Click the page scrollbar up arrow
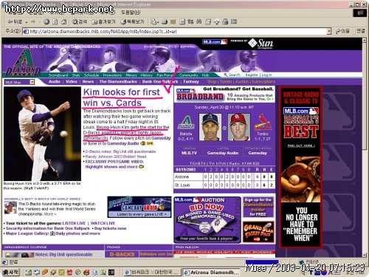The image size is (369, 277). click(365, 40)
